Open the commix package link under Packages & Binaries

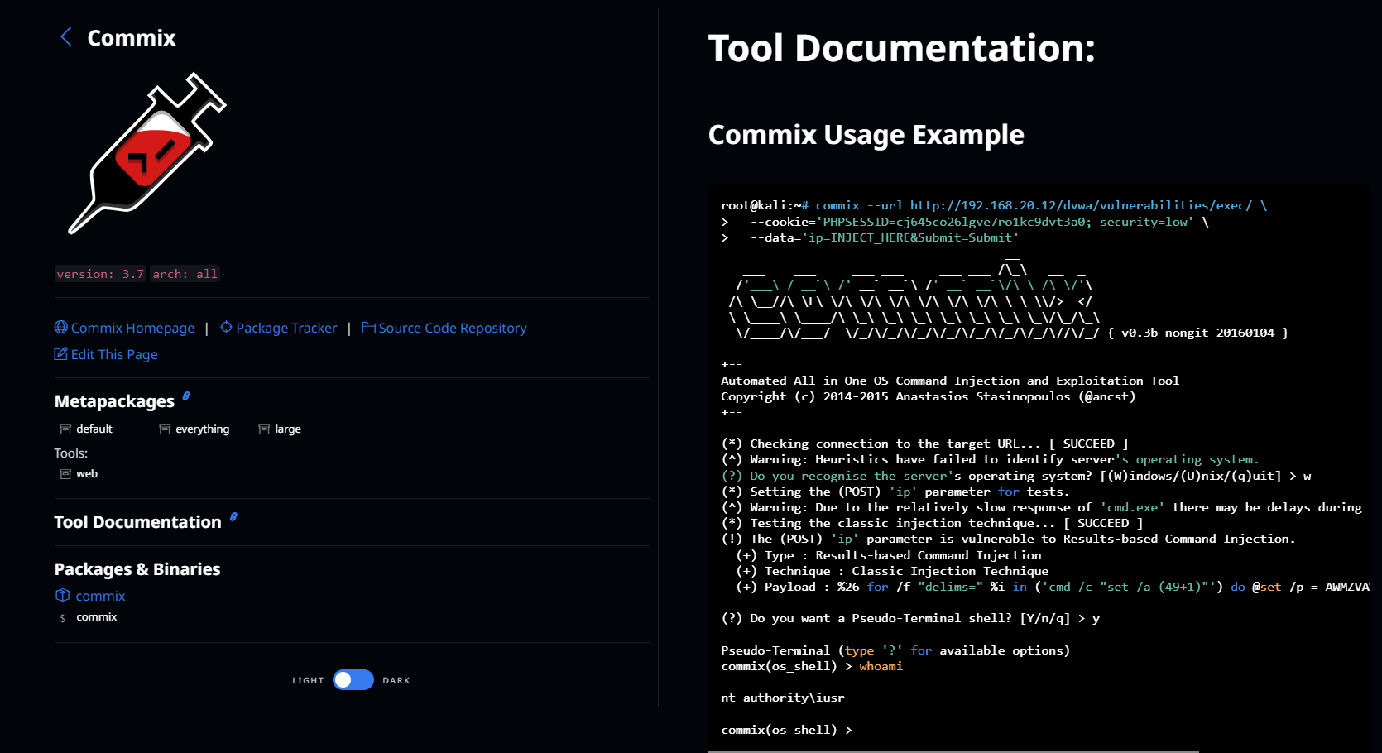click(x=100, y=595)
